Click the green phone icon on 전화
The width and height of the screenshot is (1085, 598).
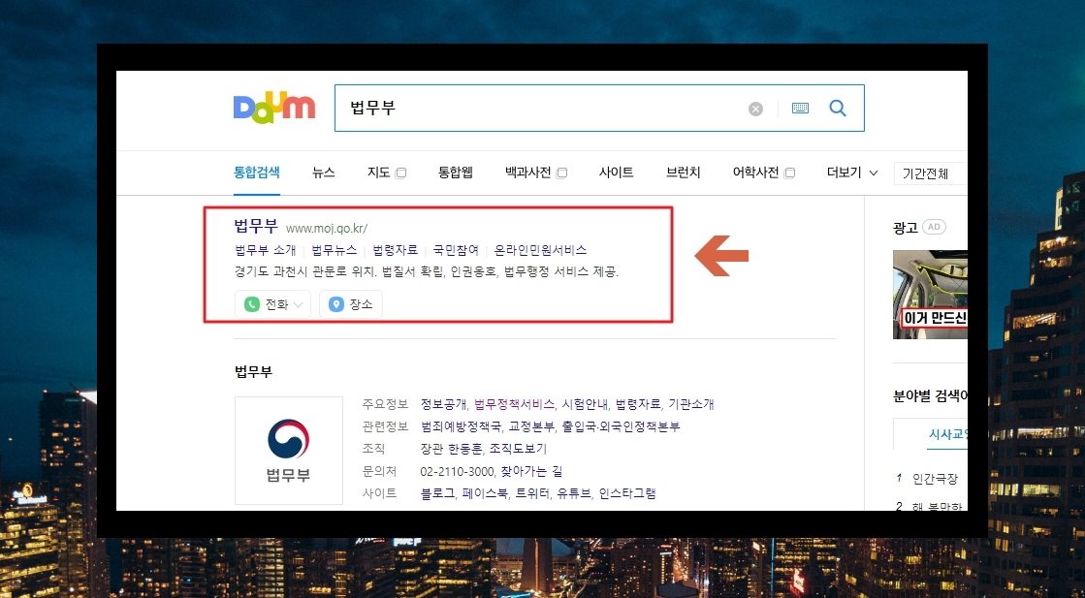pos(252,304)
